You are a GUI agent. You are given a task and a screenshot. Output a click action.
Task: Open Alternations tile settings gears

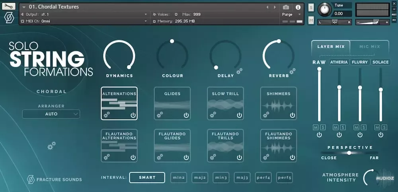pos(107,114)
